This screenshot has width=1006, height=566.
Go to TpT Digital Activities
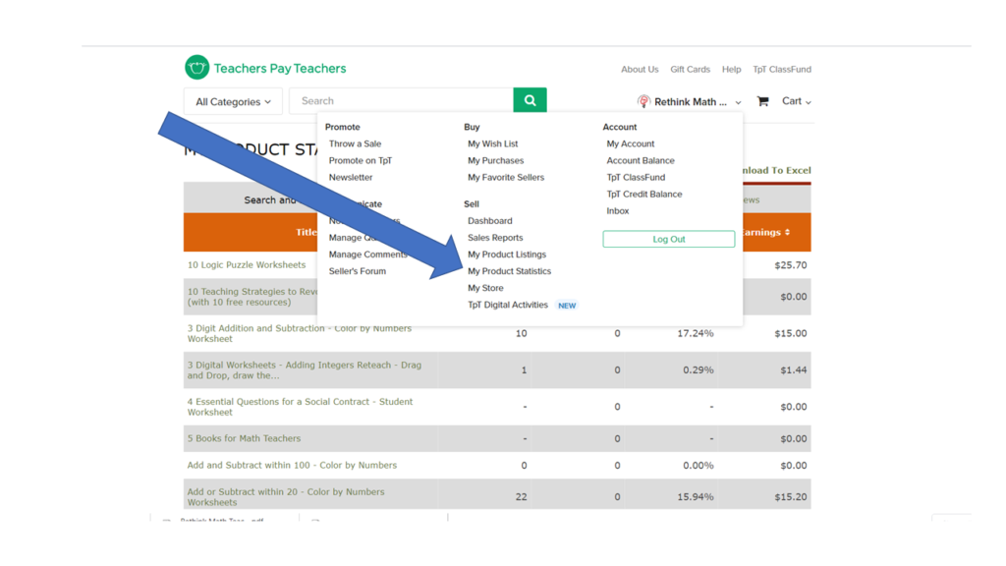(x=508, y=305)
